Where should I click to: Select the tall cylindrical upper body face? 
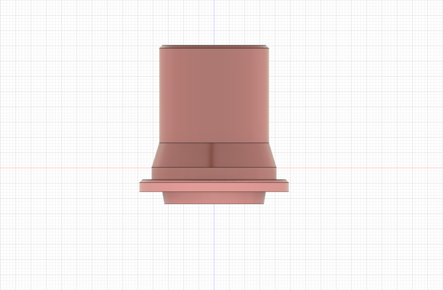point(214,96)
